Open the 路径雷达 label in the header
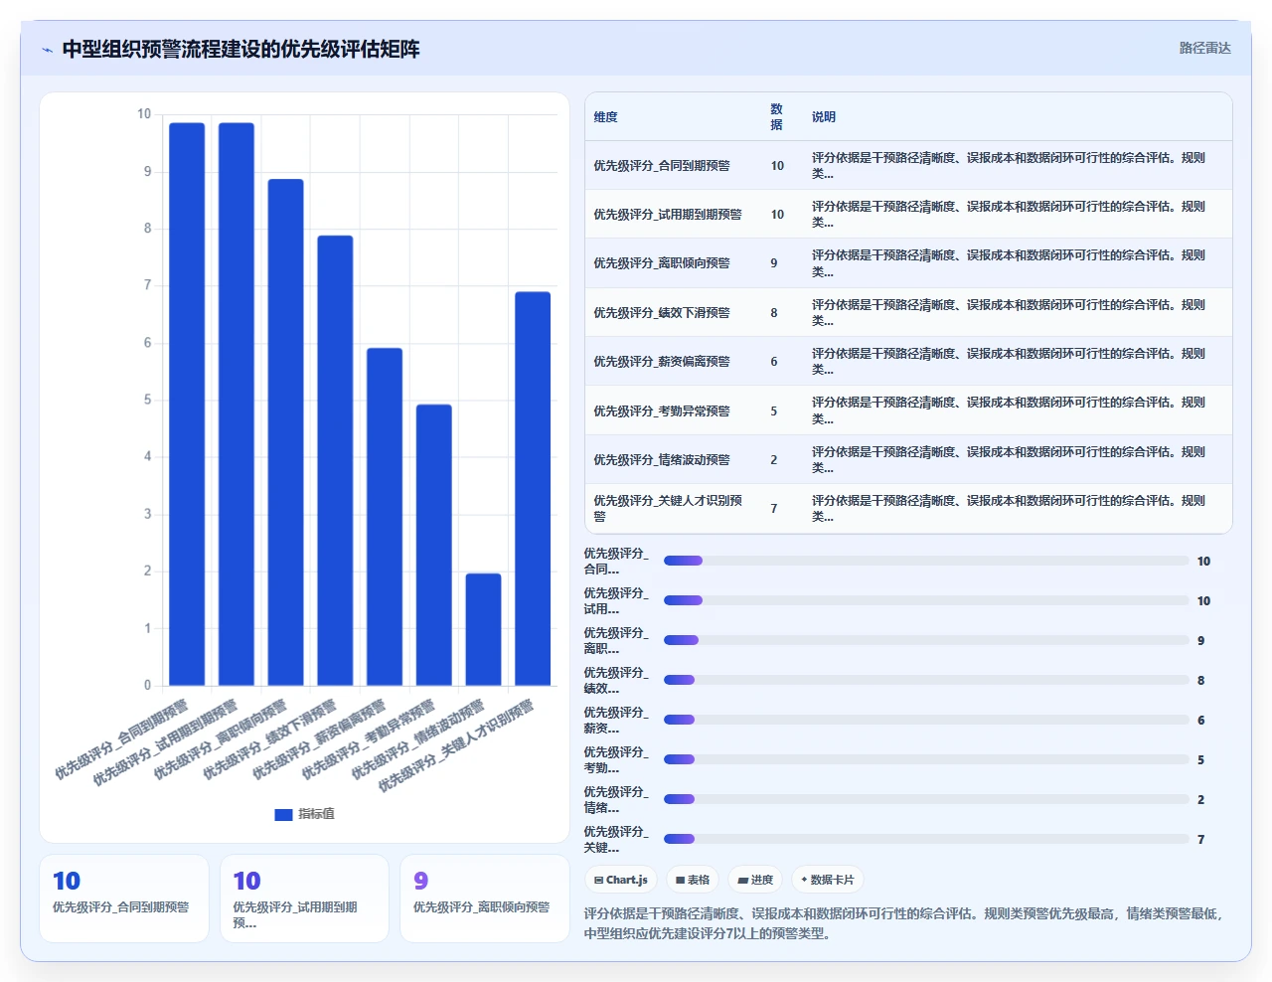The image size is (1272, 982). tap(1204, 48)
